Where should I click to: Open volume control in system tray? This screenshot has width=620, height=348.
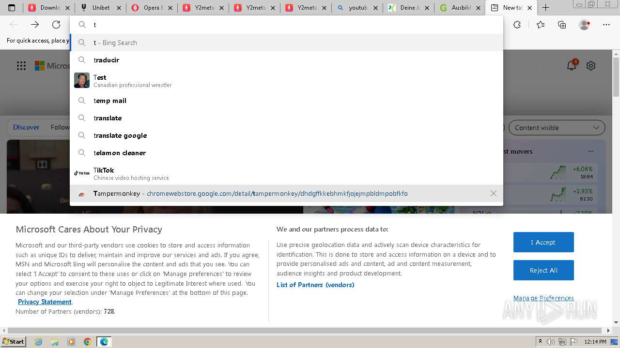pos(551,342)
